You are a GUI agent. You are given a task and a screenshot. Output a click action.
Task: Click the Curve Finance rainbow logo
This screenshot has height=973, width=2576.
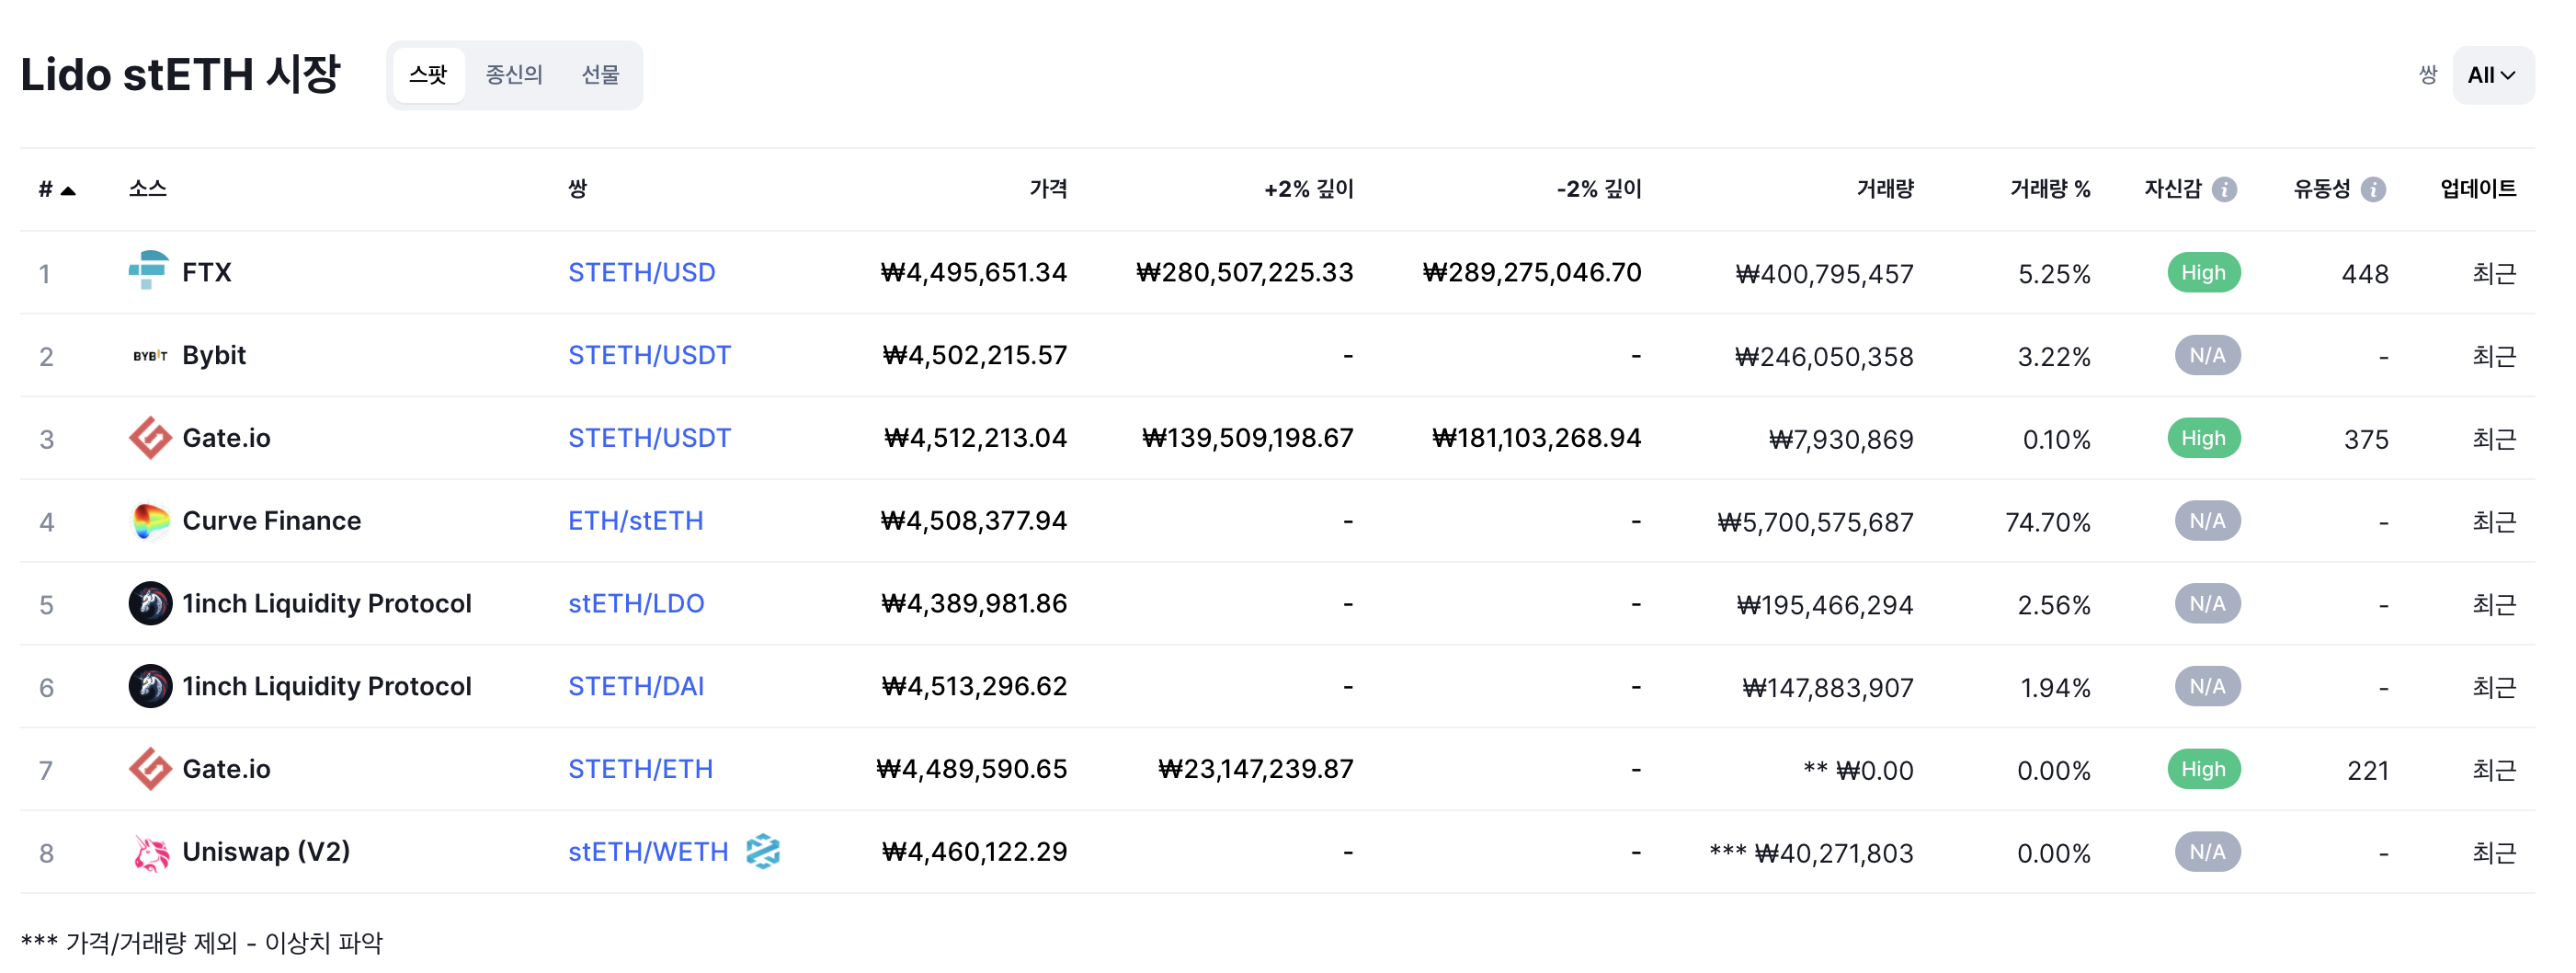pos(150,520)
